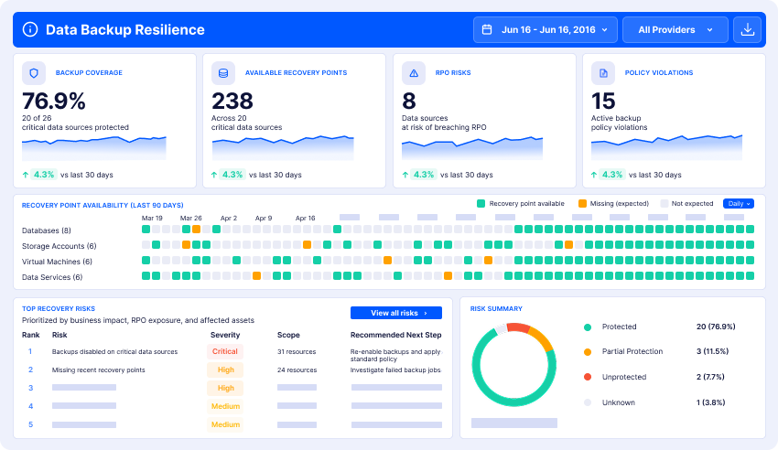This screenshot has width=778, height=450.
Task: Click the Severity column header
Action: pyautogui.click(x=225, y=335)
